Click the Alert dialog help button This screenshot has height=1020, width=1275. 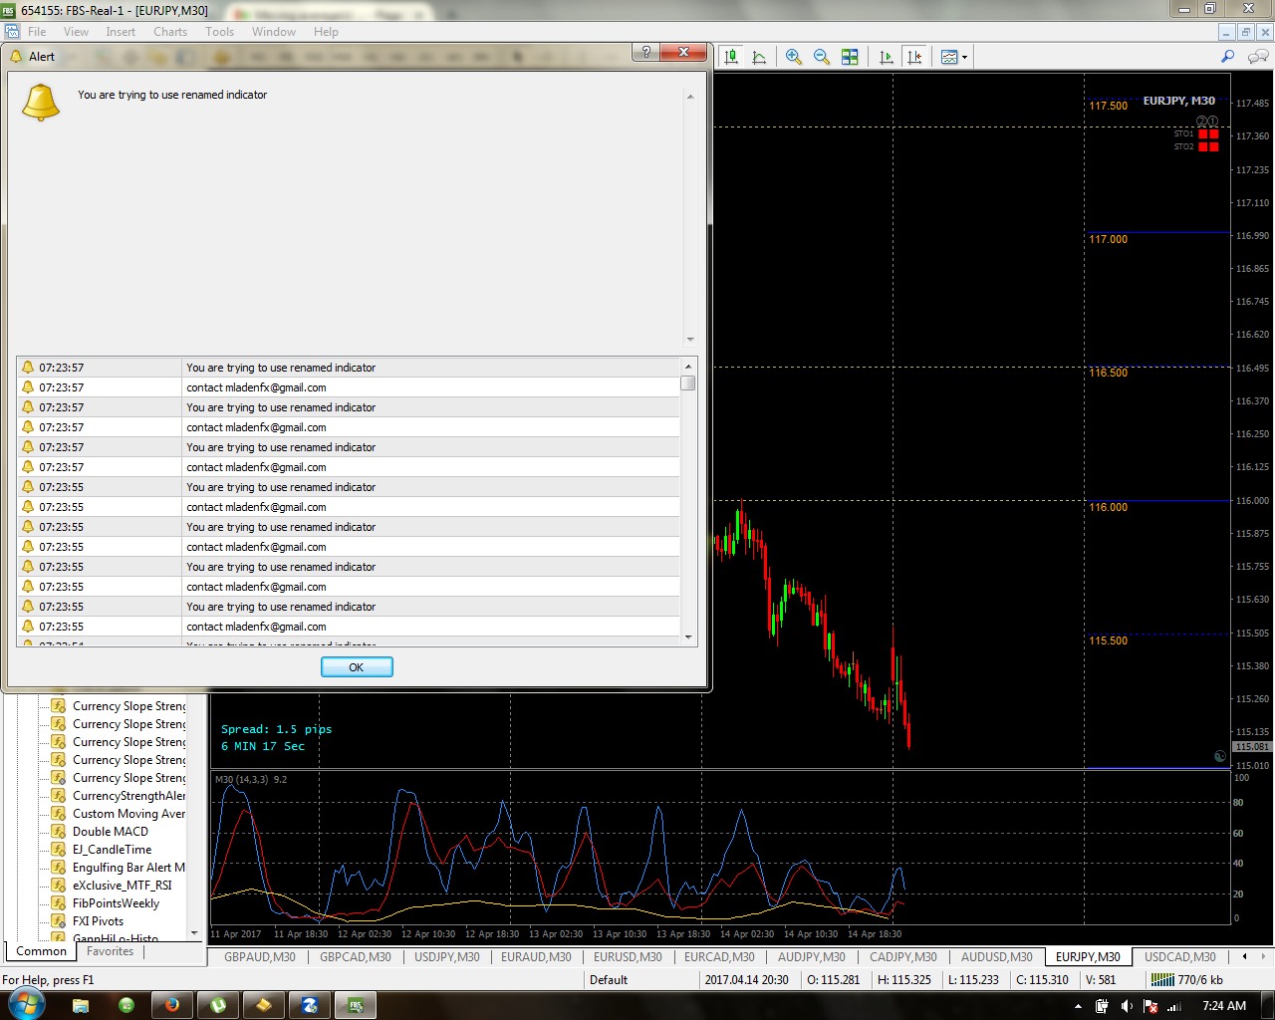pos(646,52)
